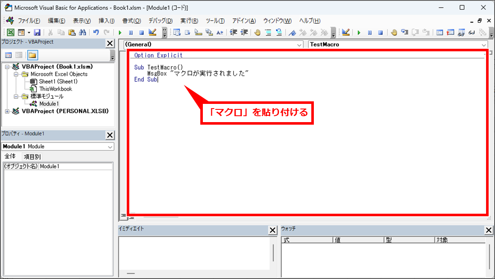The height and width of the screenshot is (279, 495).
Task: Save the workbook with the floppy disk icon
Action: (x=37, y=32)
